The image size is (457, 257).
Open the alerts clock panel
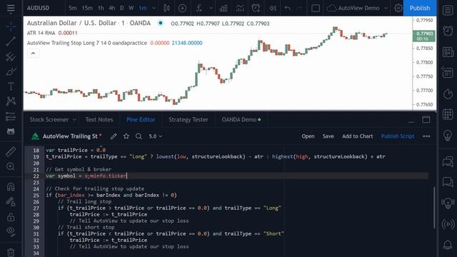point(448,31)
